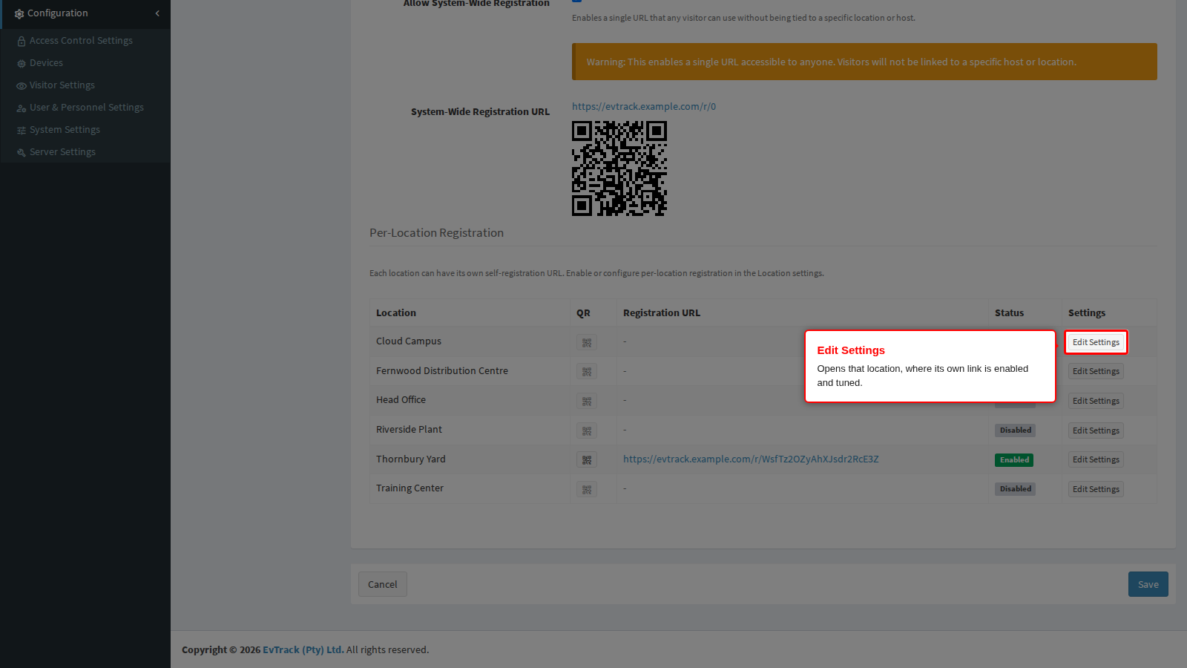The width and height of the screenshot is (1187, 668).
Task: Click the Fernwood Distribution Centre location name
Action: (442, 371)
